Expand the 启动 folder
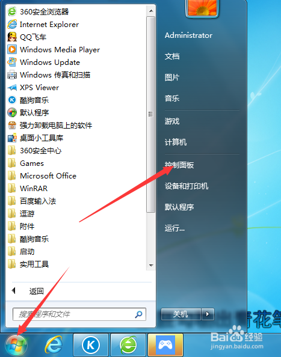Viewport: 281px width, 357px height. tap(21, 252)
